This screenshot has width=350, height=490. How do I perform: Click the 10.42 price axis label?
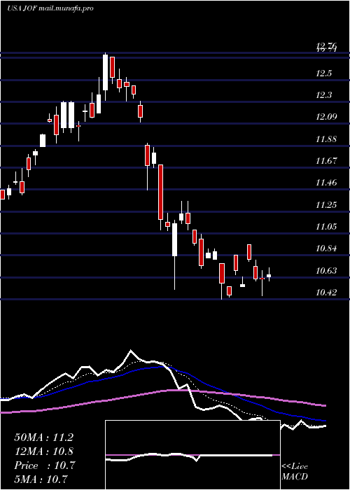point(326,293)
